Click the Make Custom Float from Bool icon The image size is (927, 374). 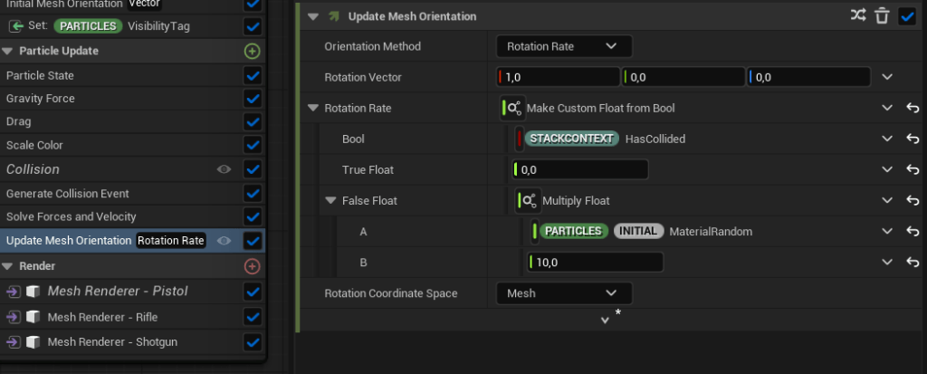coord(512,109)
